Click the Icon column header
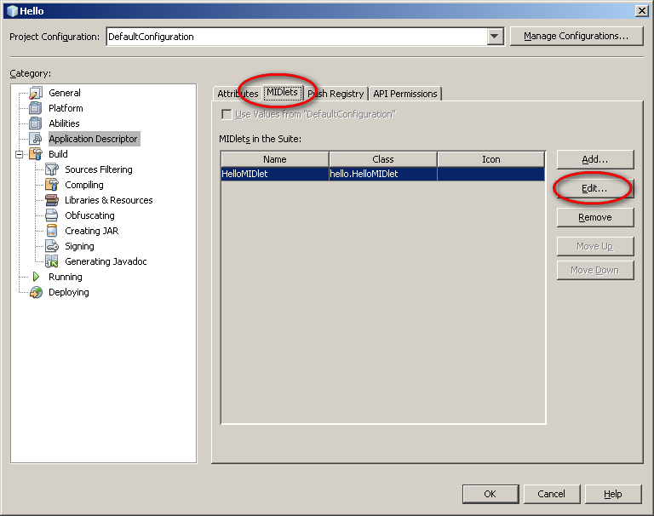The width and height of the screenshot is (654, 516). click(x=490, y=159)
